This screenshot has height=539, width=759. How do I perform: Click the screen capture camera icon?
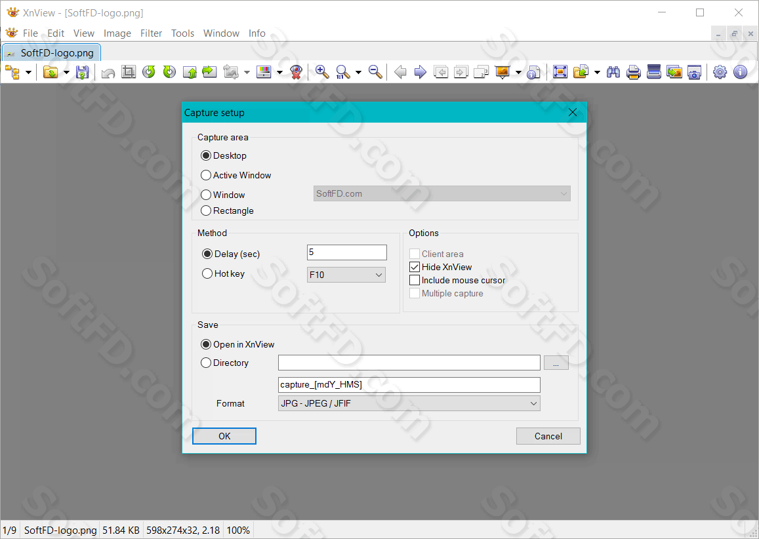point(694,72)
